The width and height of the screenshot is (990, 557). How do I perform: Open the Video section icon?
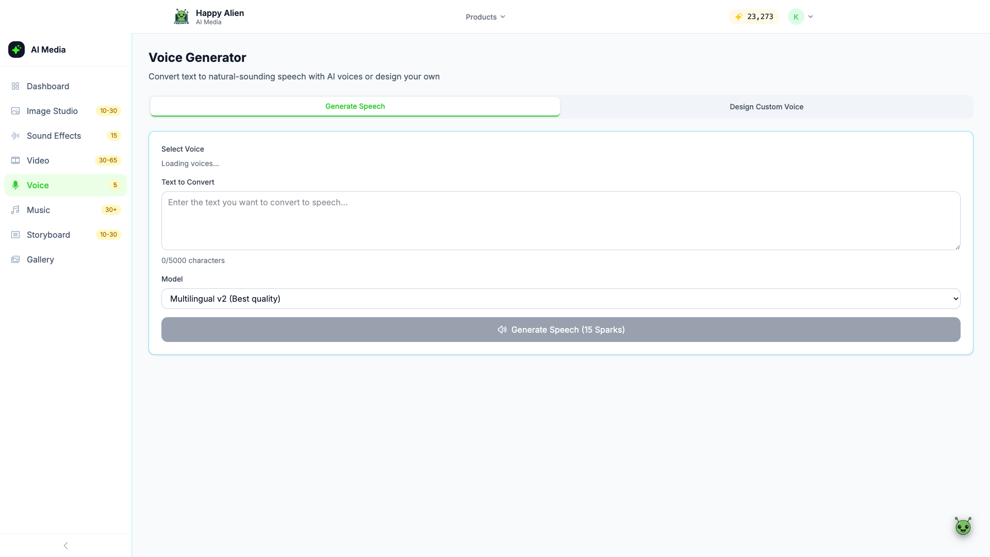pyautogui.click(x=15, y=160)
